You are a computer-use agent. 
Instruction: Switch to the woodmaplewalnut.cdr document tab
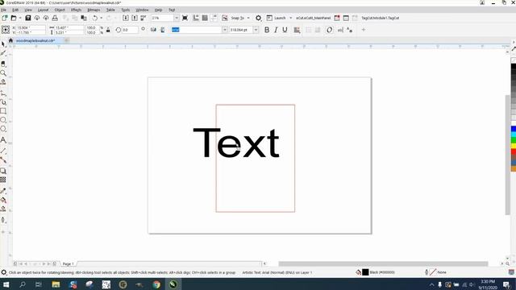35,40
